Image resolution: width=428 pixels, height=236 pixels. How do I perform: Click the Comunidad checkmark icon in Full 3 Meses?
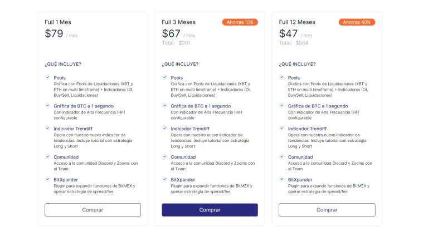[x=164, y=157]
